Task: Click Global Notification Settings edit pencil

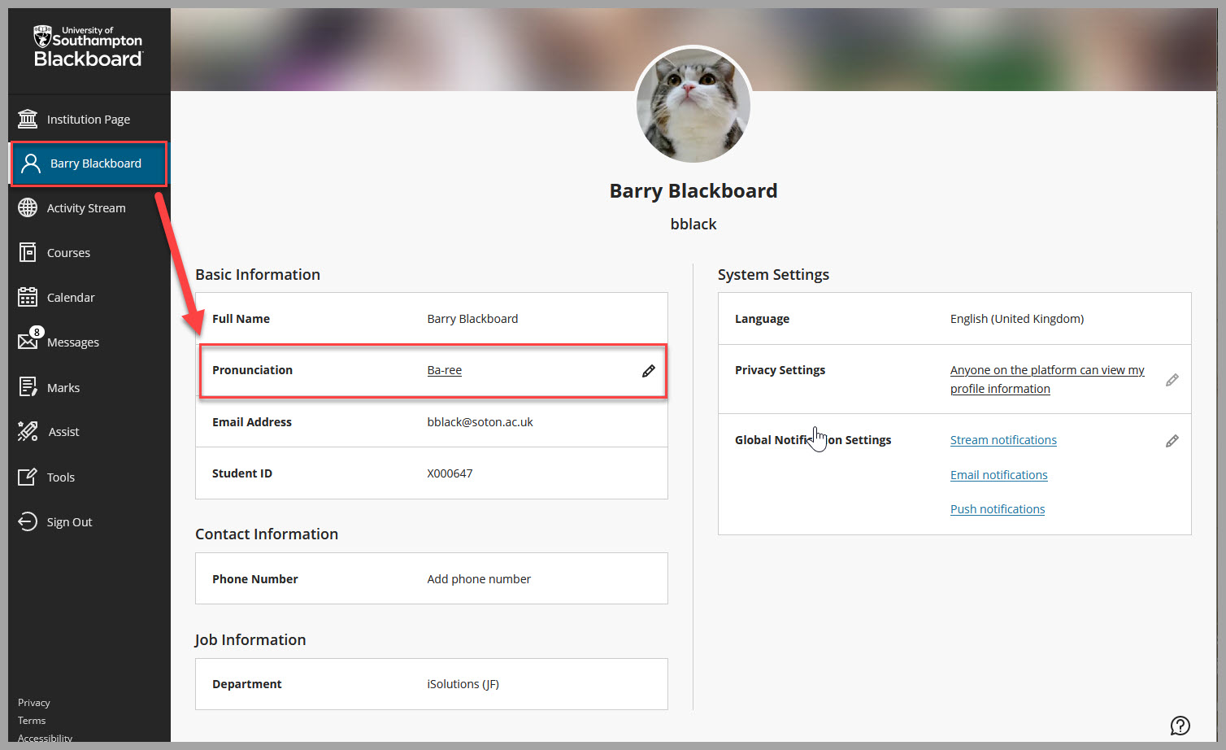Action: point(1172,441)
